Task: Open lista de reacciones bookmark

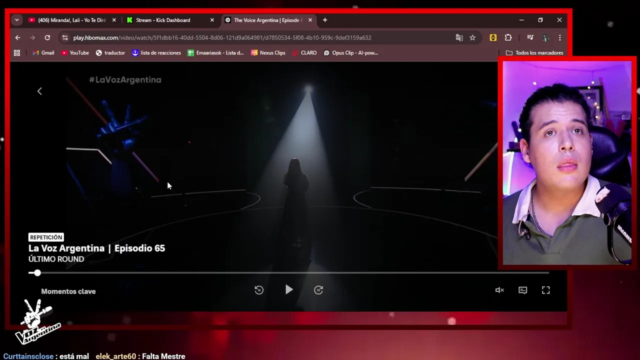Action: (x=156, y=52)
